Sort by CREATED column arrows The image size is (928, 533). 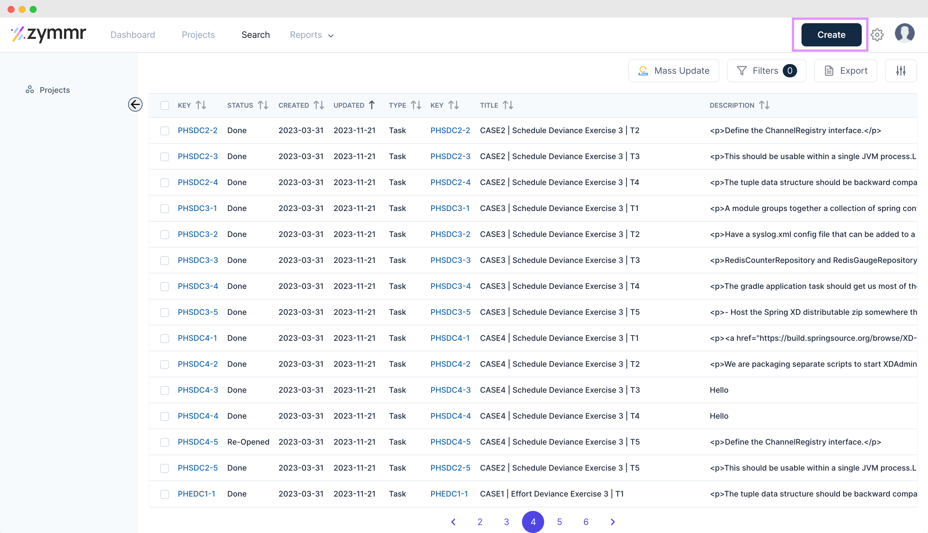click(x=319, y=105)
